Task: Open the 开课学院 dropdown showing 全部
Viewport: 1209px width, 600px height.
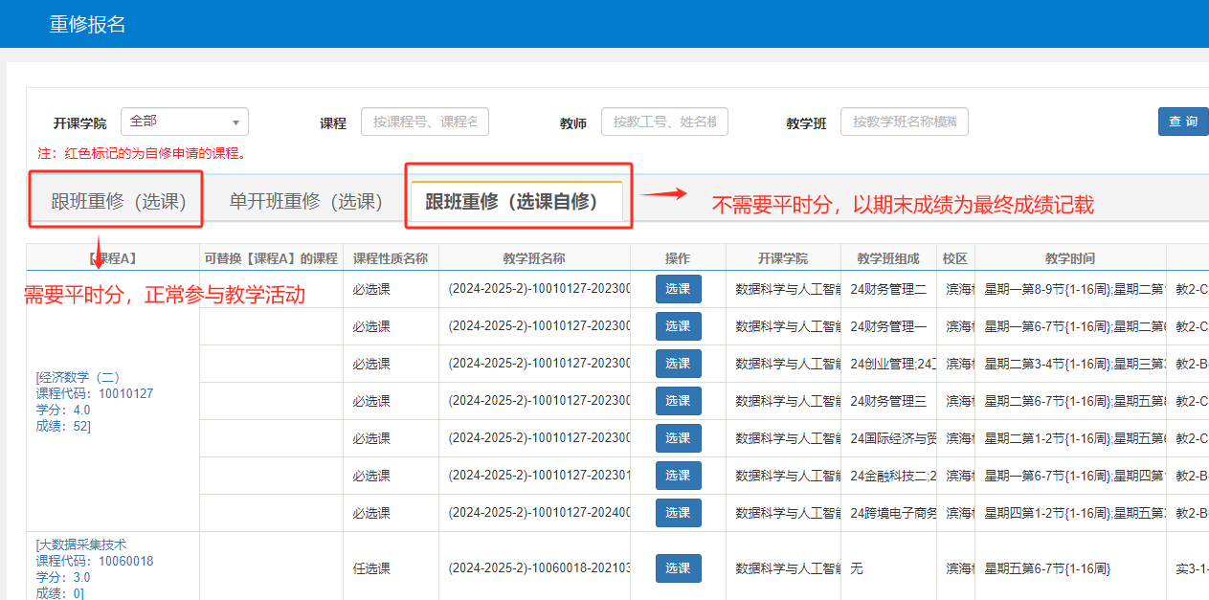Action: (x=184, y=122)
